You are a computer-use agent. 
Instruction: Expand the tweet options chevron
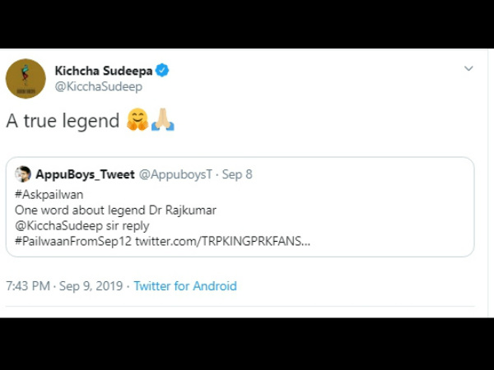[468, 69]
